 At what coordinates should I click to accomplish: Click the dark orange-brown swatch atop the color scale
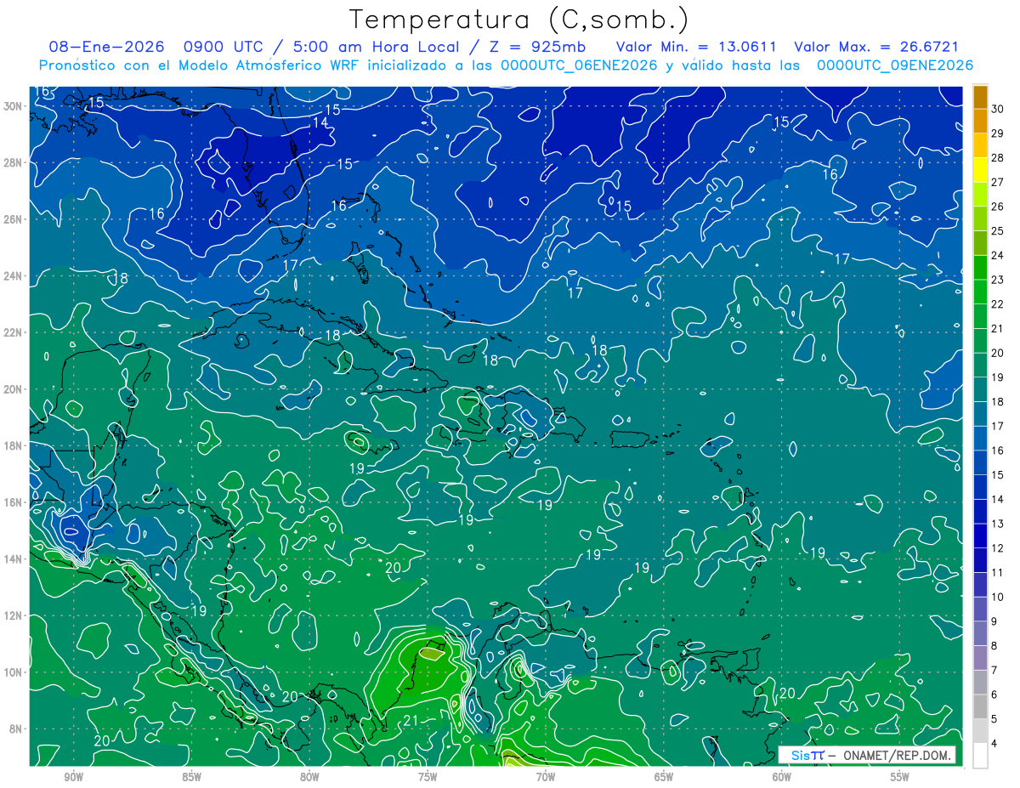click(980, 97)
